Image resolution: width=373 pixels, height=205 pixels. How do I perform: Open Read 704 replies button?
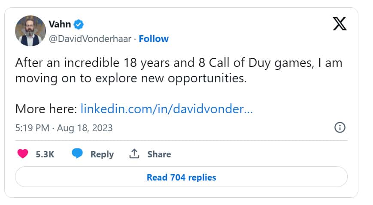(x=181, y=177)
